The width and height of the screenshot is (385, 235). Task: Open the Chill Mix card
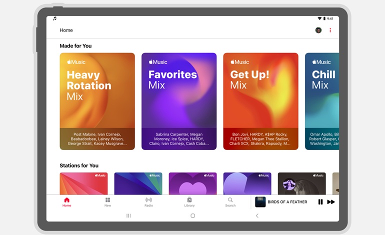click(322, 101)
